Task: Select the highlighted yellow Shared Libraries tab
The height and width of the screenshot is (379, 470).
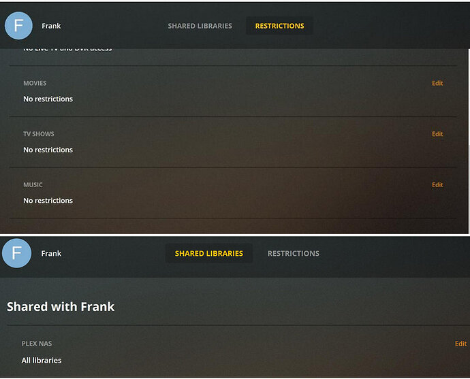Action: point(209,254)
